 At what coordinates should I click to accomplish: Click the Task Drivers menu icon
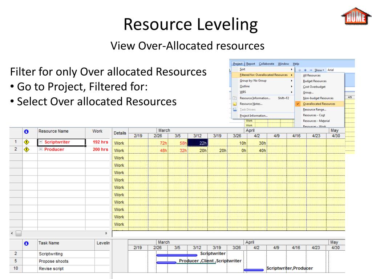[x=235, y=109]
